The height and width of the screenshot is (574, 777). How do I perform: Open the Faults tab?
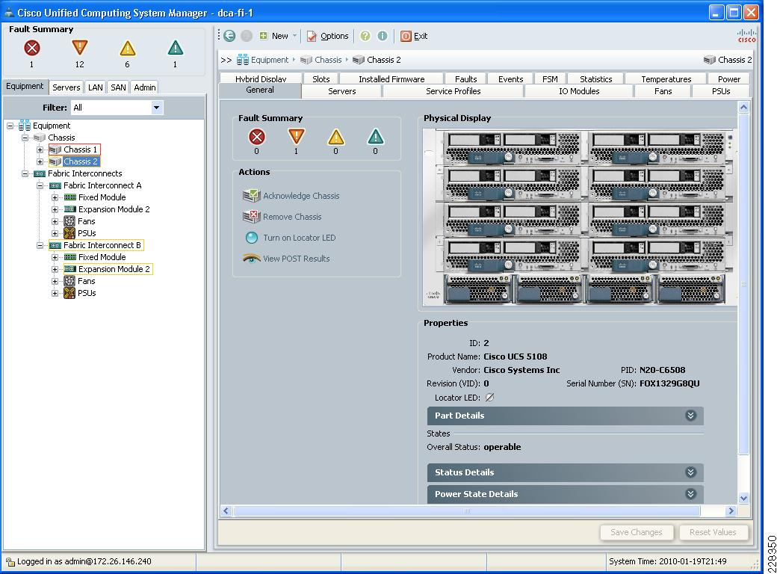pos(465,78)
